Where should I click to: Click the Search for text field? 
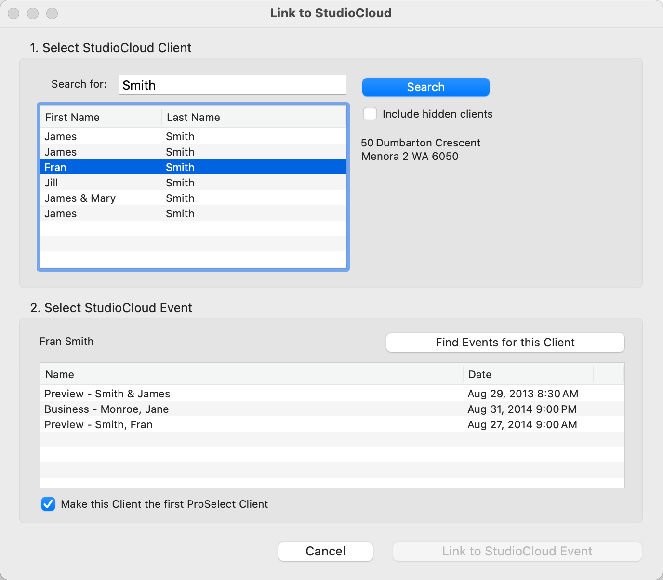coord(232,85)
